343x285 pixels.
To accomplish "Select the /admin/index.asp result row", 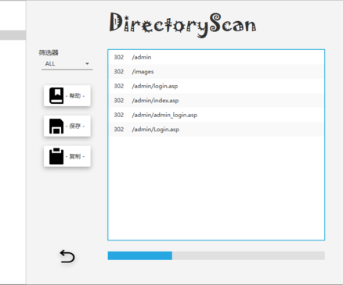I will [x=216, y=101].
